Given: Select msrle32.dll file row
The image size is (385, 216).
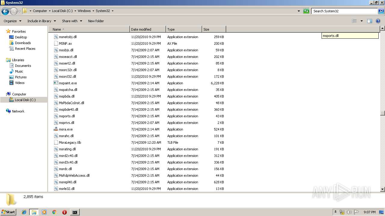Looking at the screenshot, I should [x=139, y=189].
